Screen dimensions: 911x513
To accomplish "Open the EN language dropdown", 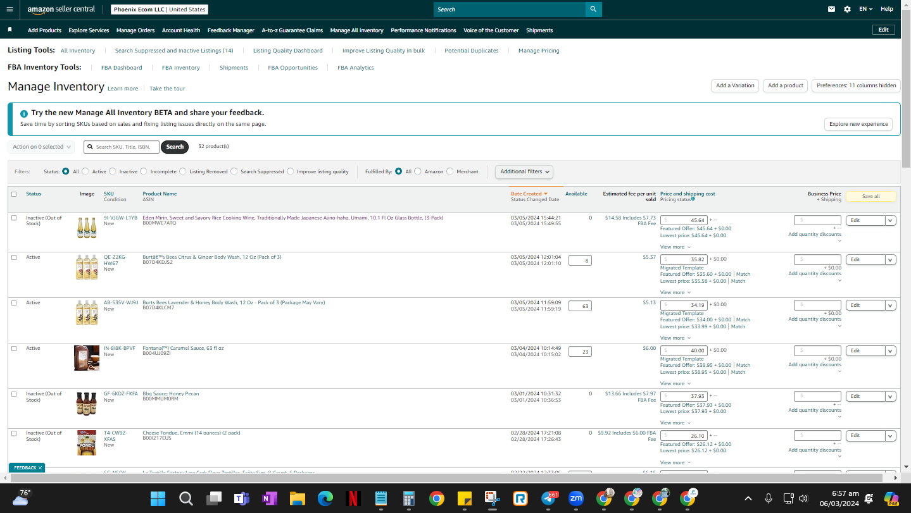I will tap(865, 9).
